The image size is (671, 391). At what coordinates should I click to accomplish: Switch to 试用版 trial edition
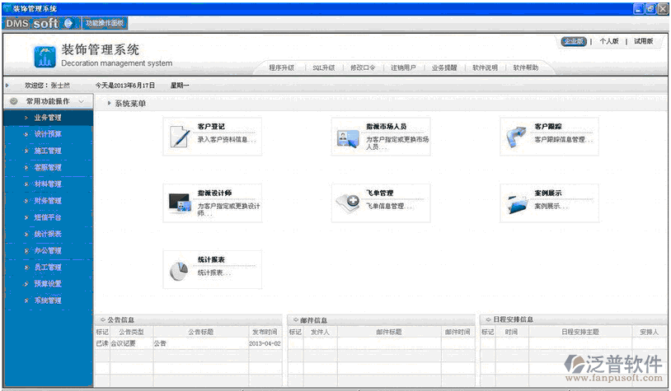[x=643, y=41]
